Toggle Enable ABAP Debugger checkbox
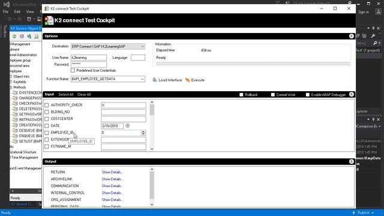The width and height of the screenshot is (384, 216). pyautogui.click(x=308, y=95)
